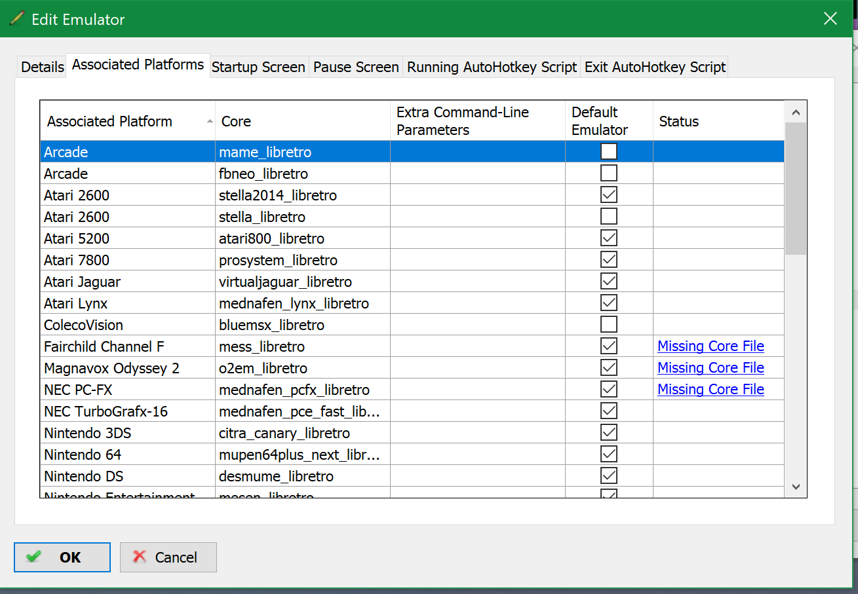
Task: Click the mednafen_pcfx_libretro core cell
Action: point(303,390)
